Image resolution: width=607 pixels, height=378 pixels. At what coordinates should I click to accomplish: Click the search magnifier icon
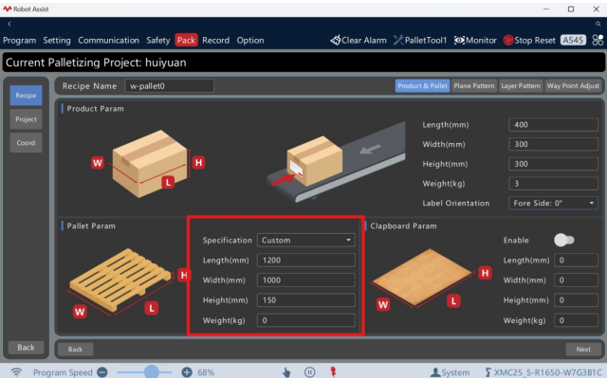[x=598, y=24]
